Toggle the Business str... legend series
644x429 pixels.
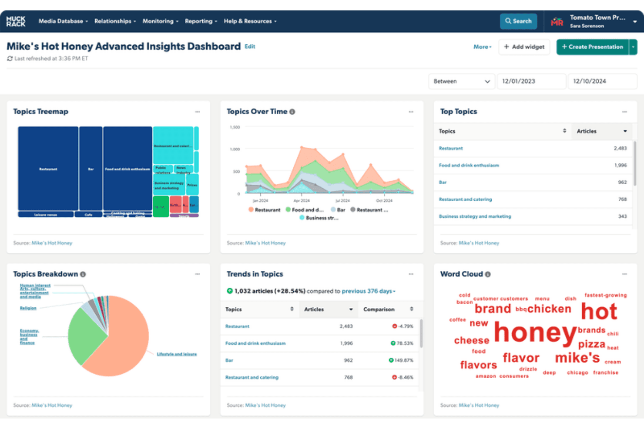point(319,218)
